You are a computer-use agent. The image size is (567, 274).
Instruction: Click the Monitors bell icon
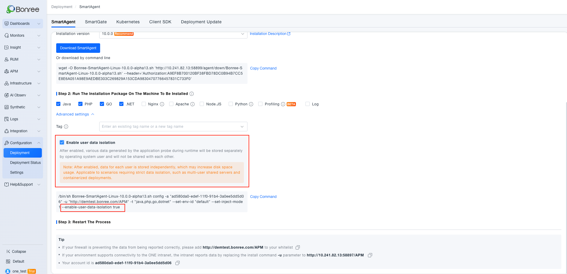7,36
